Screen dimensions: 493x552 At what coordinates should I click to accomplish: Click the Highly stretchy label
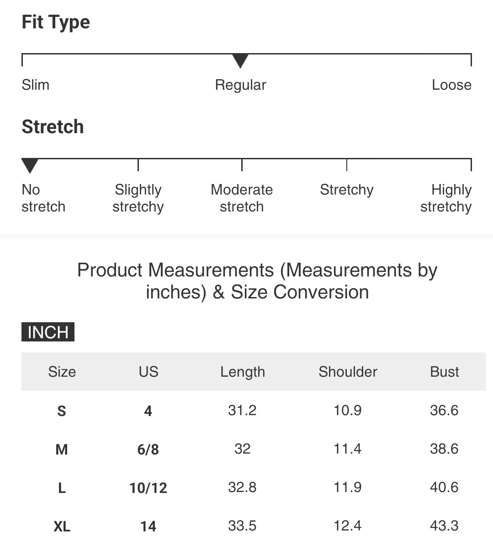[x=446, y=198]
